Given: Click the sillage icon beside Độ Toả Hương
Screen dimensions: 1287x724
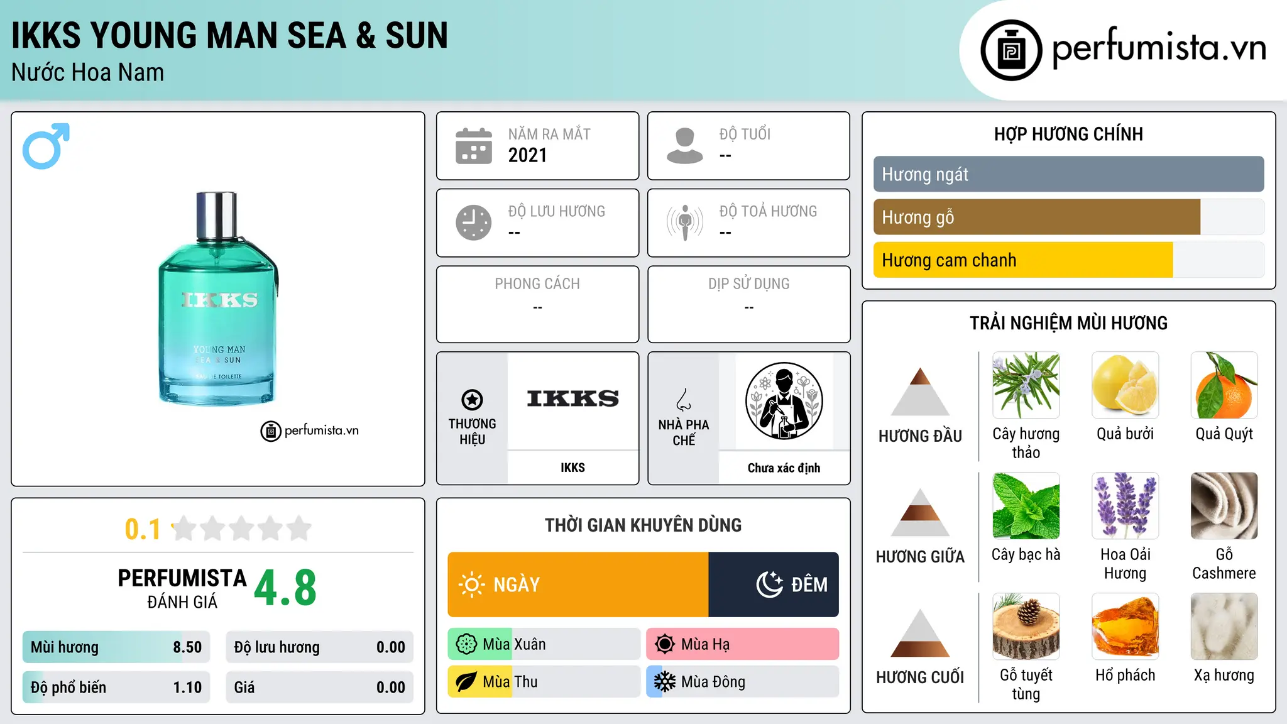Looking at the screenshot, I should 685,222.
